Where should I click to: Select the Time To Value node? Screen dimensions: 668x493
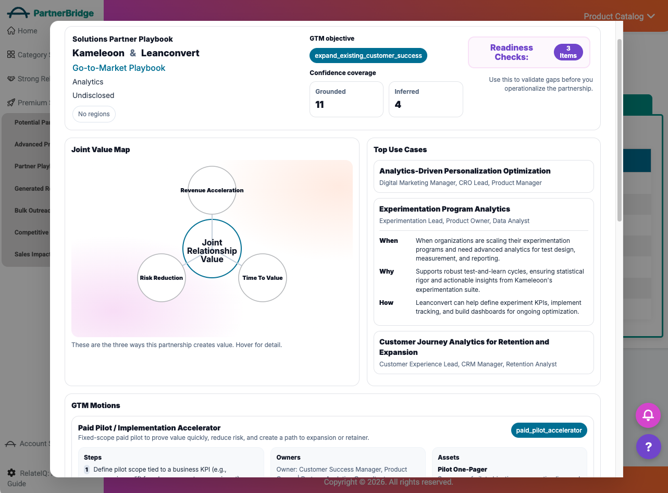[x=263, y=278]
